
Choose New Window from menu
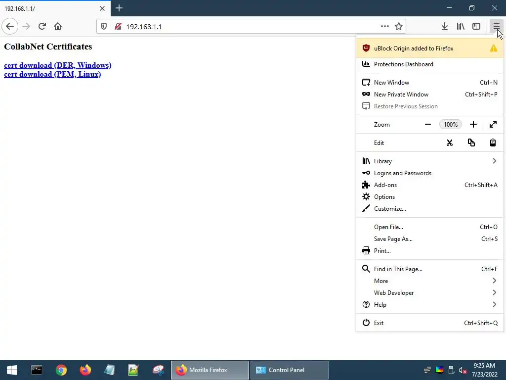(x=429, y=83)
